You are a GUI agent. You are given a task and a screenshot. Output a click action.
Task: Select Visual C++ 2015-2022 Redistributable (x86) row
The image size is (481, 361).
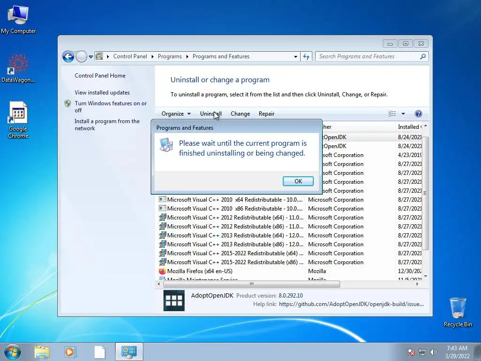point(290,262)
